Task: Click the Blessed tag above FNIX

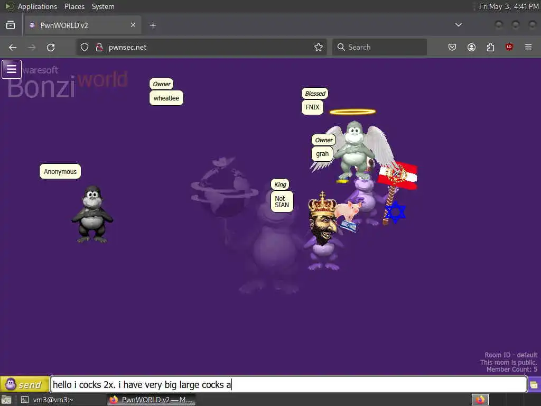Action: click(x=315, y=94)
